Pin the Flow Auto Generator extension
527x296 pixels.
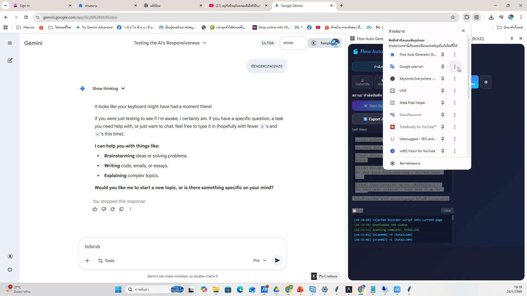click(x=442, y=55)
